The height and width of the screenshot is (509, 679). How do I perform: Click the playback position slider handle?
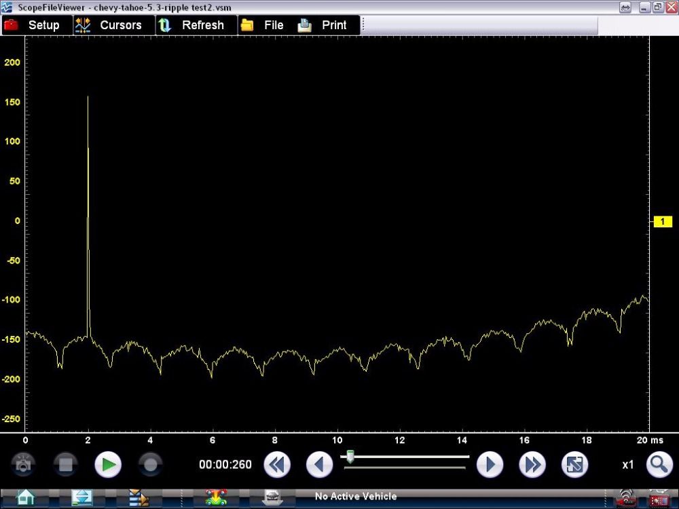tap(350, 457)
